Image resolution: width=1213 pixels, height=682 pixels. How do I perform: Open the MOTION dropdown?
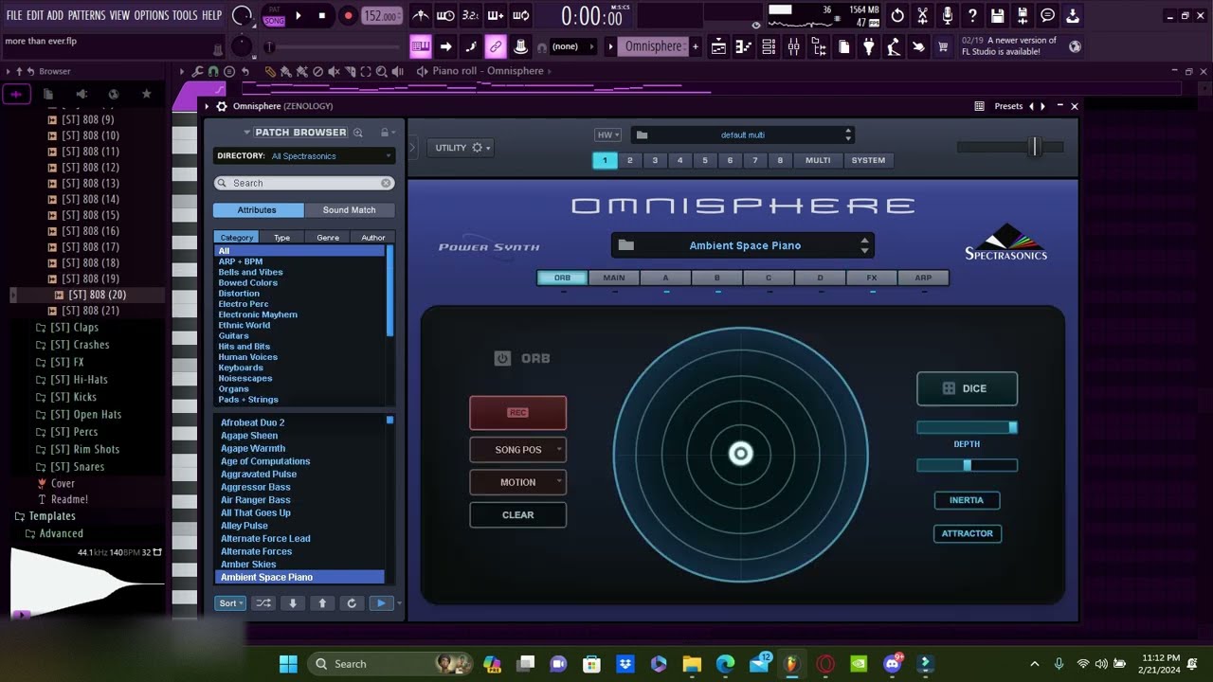(517, 482)
